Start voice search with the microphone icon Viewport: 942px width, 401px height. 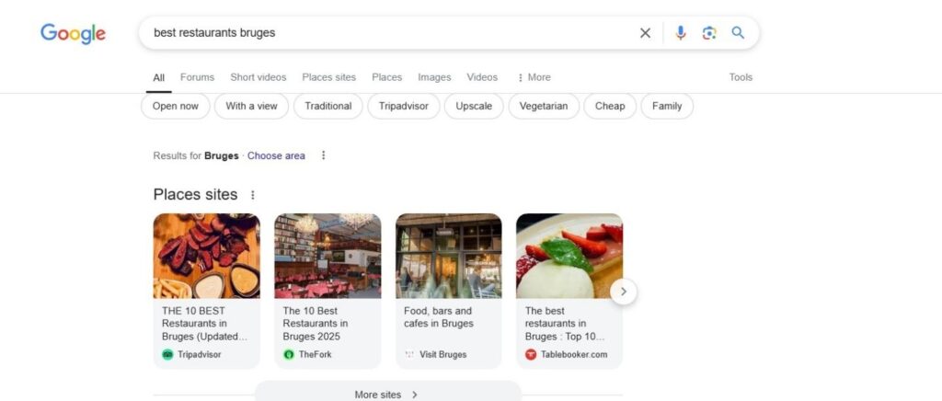pyautogui.click(x=680, y=33)
